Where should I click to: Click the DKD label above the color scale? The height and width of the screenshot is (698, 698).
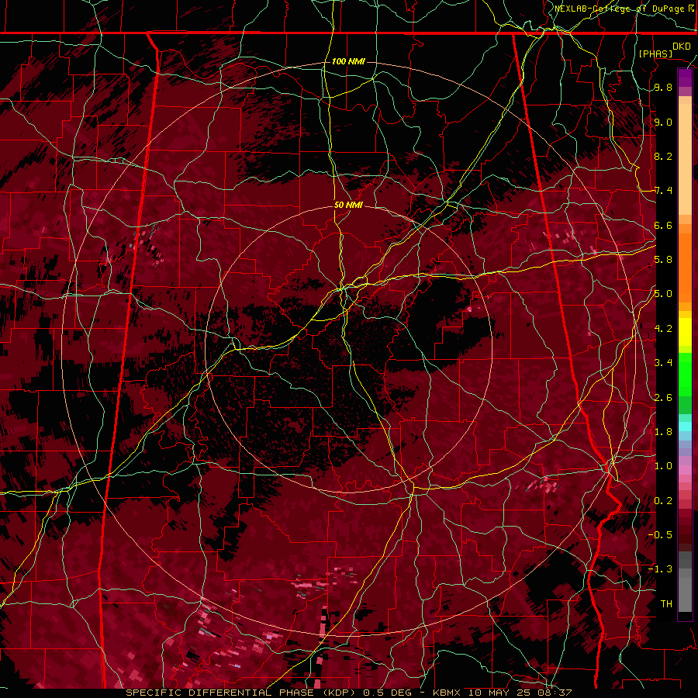tap(682, 47)
